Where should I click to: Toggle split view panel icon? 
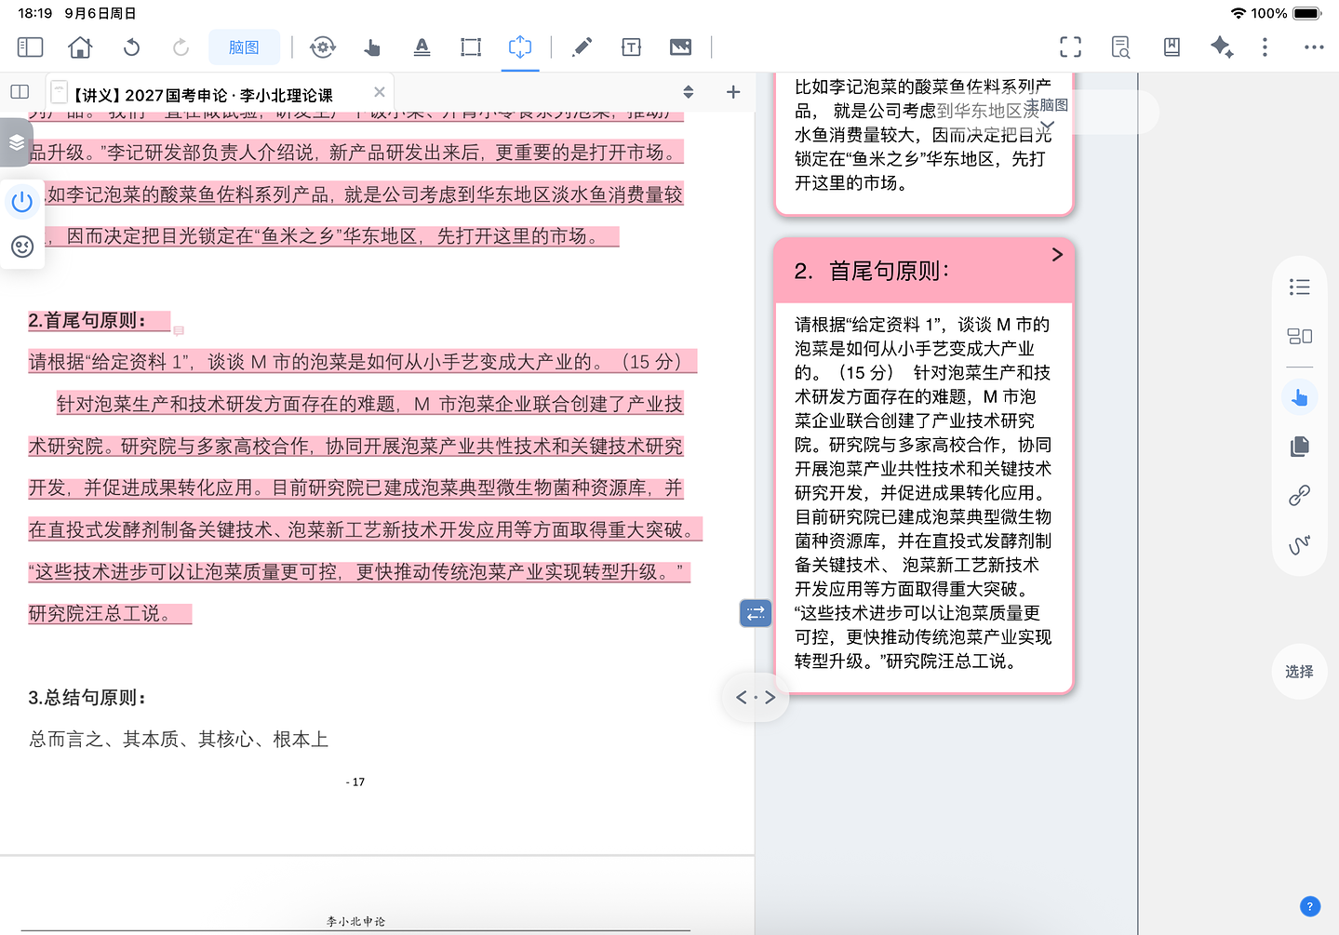pyautogui.click(x=20, y=91)
